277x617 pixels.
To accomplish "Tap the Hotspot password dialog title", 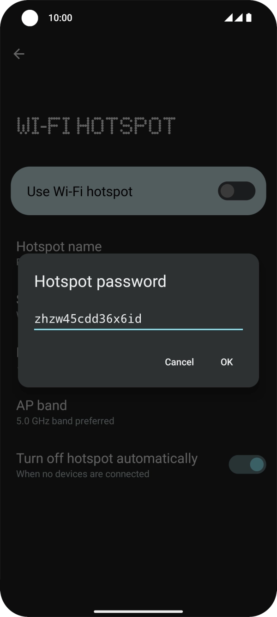I will (100, 281).
